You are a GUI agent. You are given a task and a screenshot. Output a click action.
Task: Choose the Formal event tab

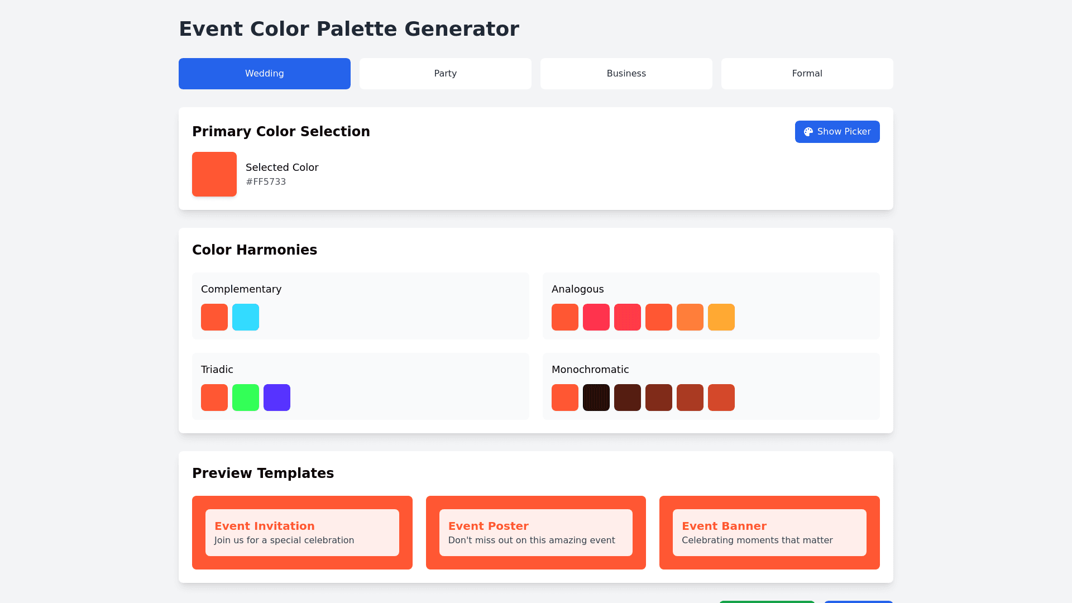pyautogui.click(x=807, y=74)
